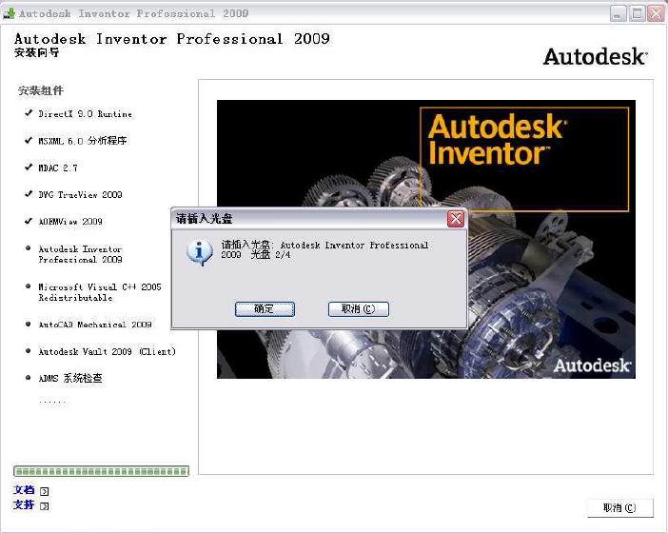The width and height of the screenshot is (668, 533).
Task: Click the arrow icon beside 支持
Action: coord(45,506)
